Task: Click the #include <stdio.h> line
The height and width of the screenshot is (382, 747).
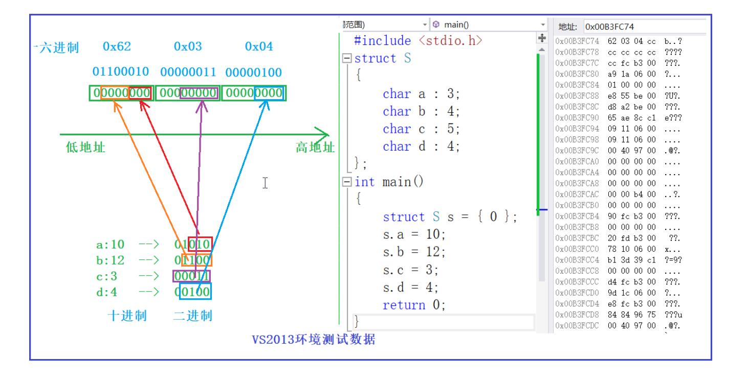Action: coord(418,40)
